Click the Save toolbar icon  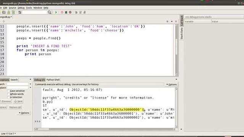(8, 12)
